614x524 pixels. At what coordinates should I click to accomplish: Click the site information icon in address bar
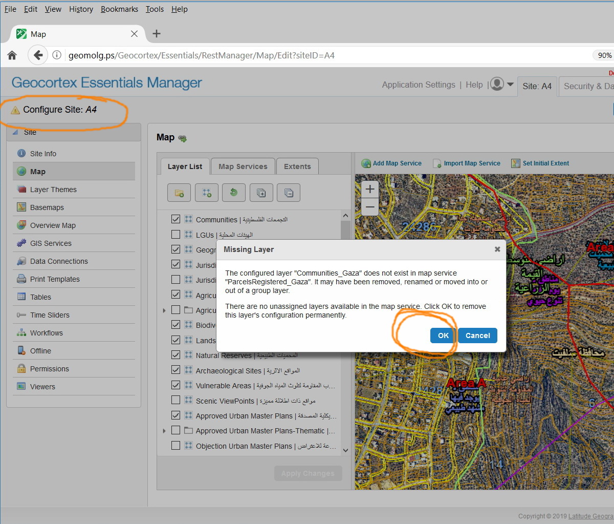pos(57,55)
